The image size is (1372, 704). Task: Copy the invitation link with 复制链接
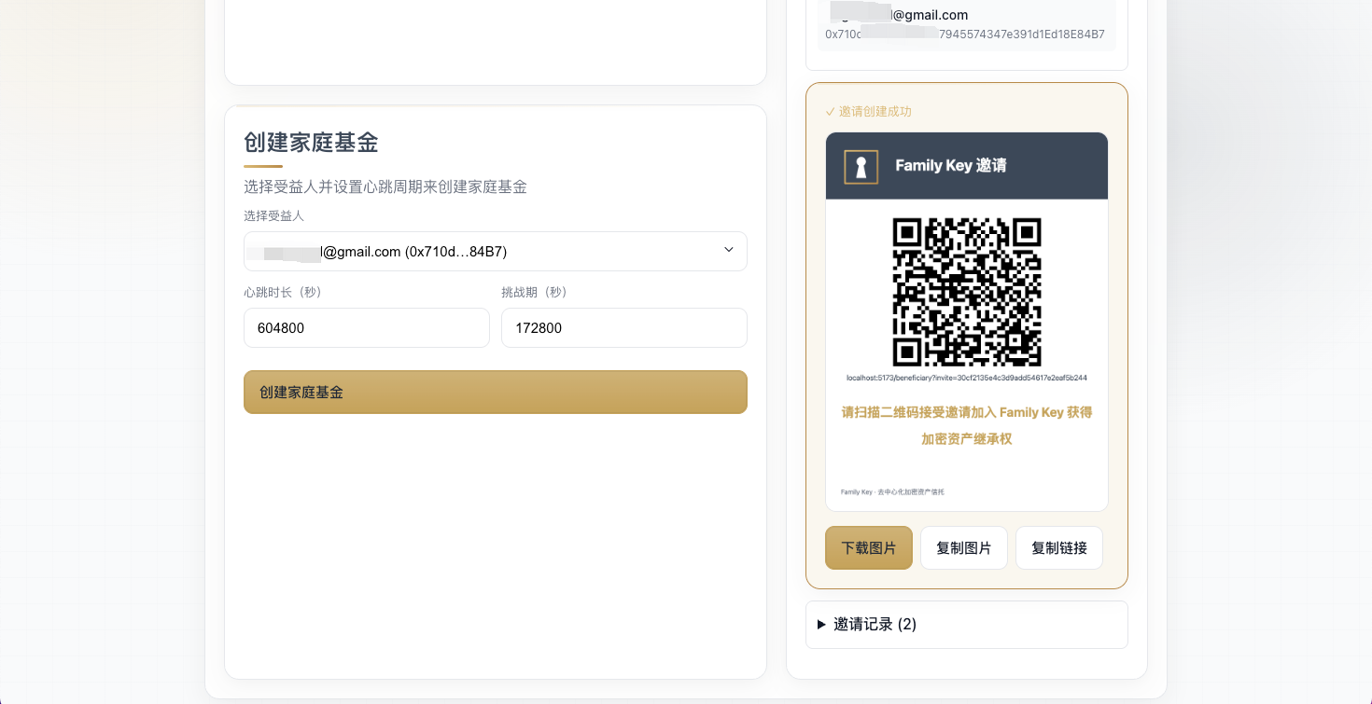(x=1058, y=548)
